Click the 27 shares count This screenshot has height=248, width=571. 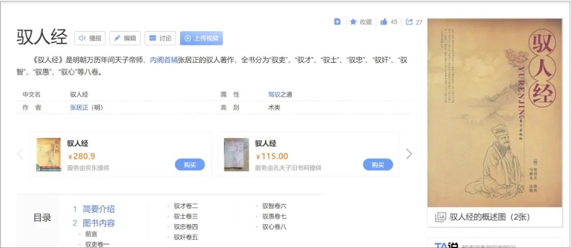coord(419,22)
